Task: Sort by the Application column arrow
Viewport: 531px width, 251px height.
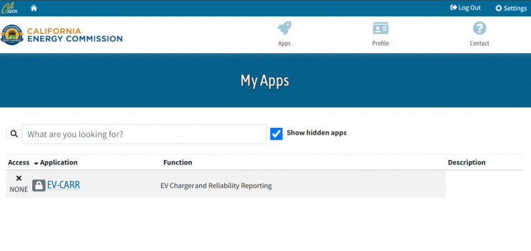Action: pos(36,164)
